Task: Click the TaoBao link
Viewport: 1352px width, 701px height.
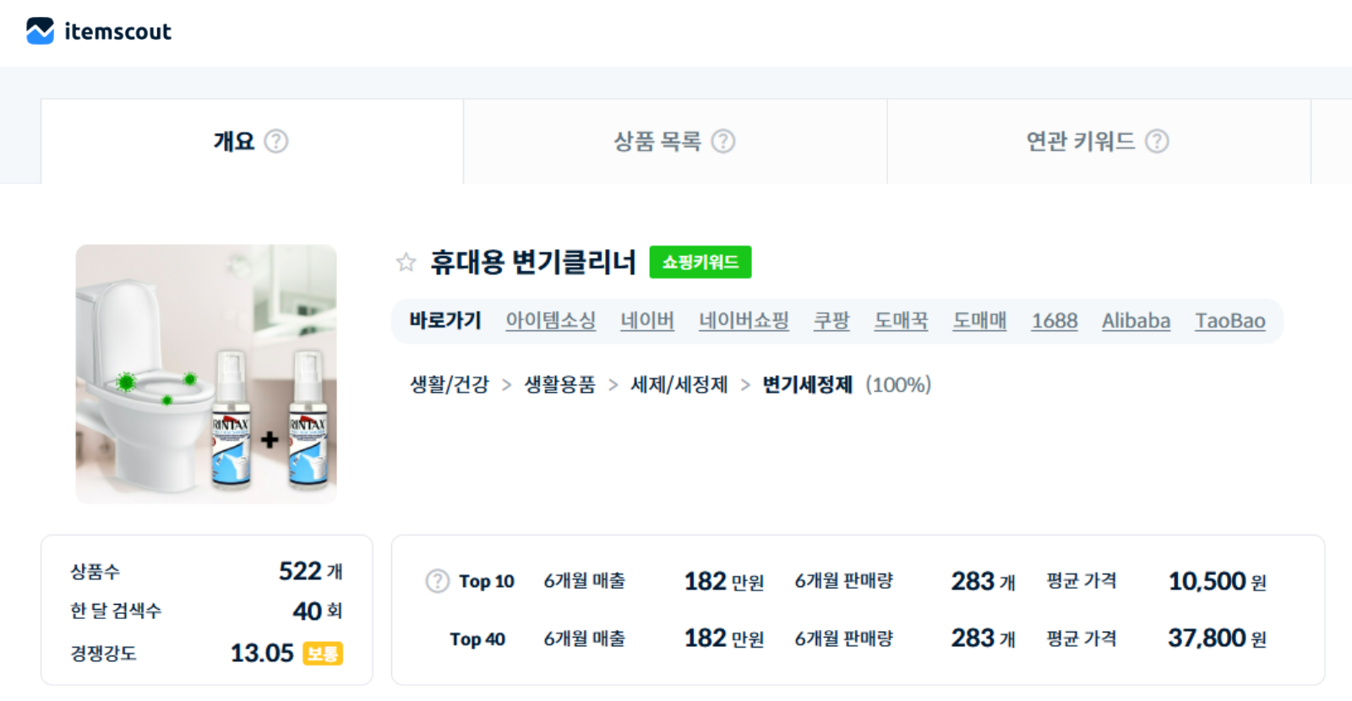Action: pyautogui.click(x=1229, y=320)
